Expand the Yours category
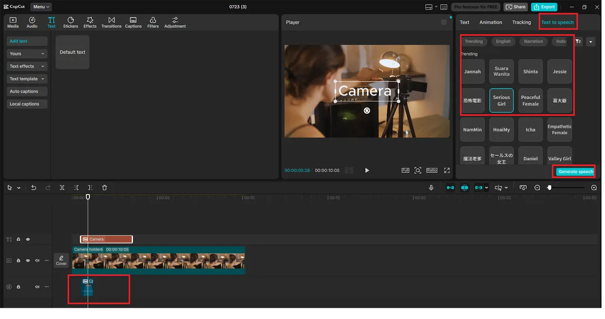Screen dimensions: 605x319 (x=27, y=54)
